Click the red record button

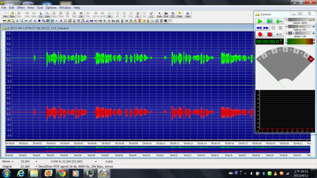point(260,34)
